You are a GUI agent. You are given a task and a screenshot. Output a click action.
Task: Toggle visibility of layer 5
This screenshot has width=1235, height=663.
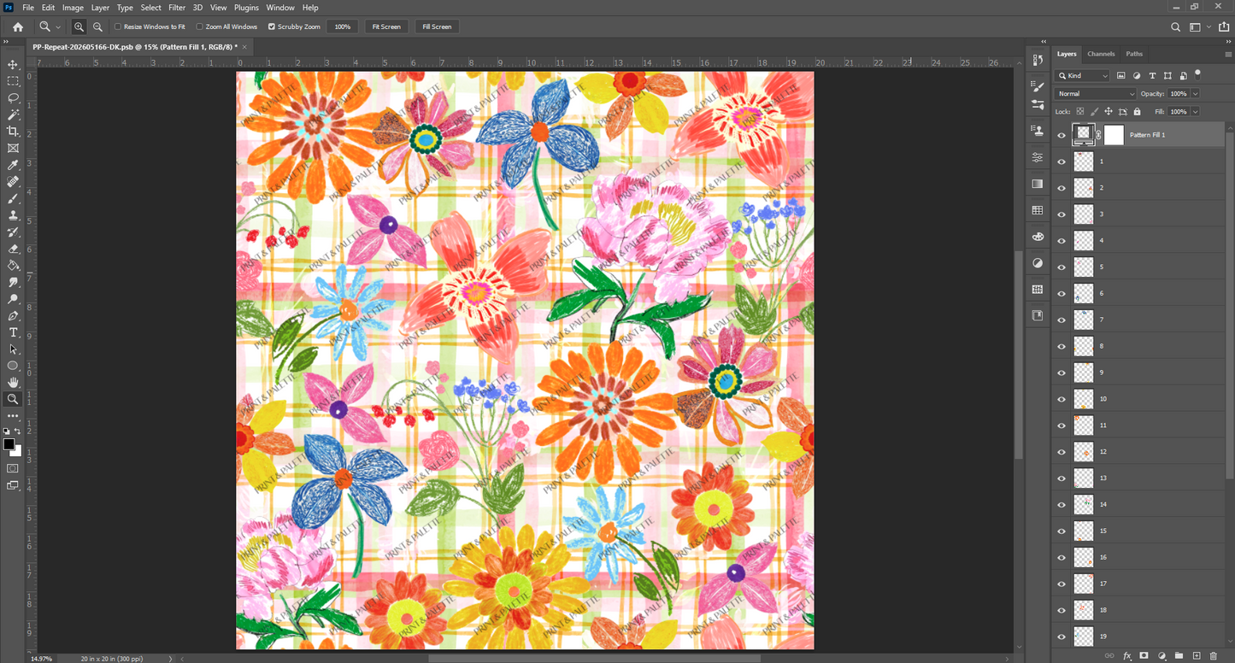point(1062,267)
